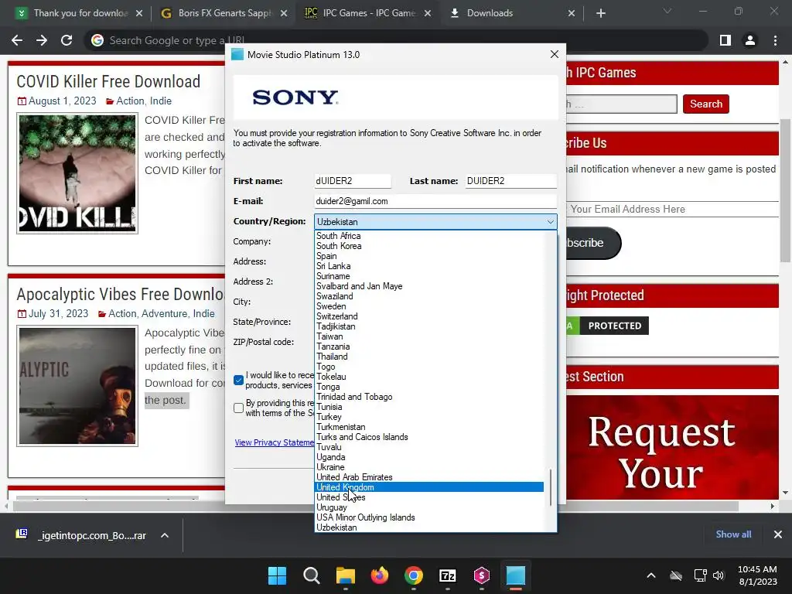
Task: Click the country list scrollbar thumb
Action: [551, 487]
